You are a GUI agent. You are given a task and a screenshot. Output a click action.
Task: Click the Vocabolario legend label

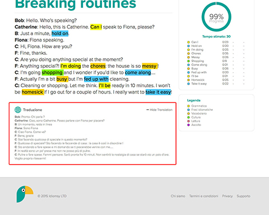click(x=199, y=114)
